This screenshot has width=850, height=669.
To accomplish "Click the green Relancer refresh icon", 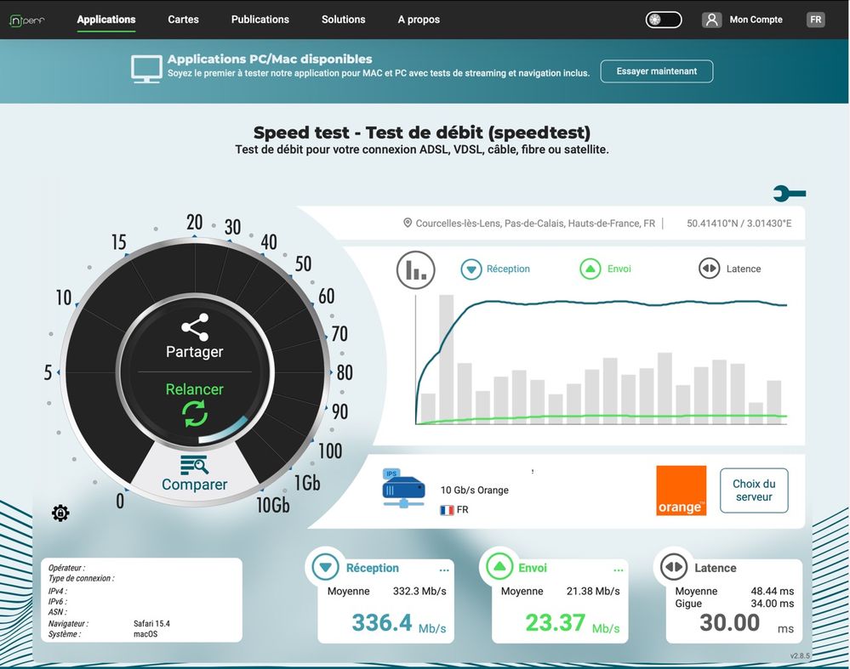I will coord(195,414).
